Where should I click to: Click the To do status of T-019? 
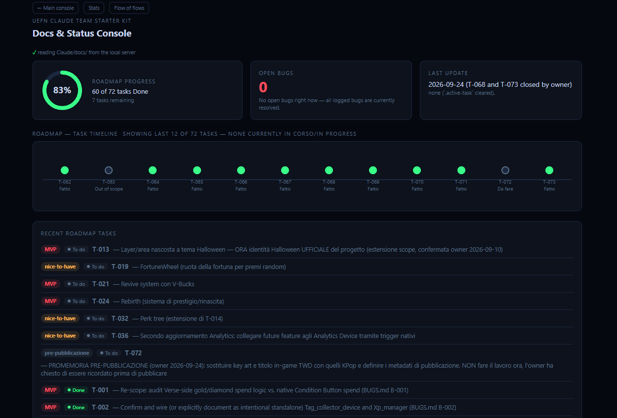[95, 266]
